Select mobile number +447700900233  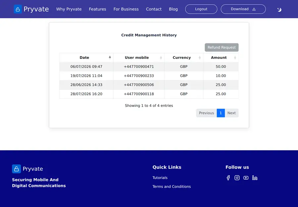(139, 76)
